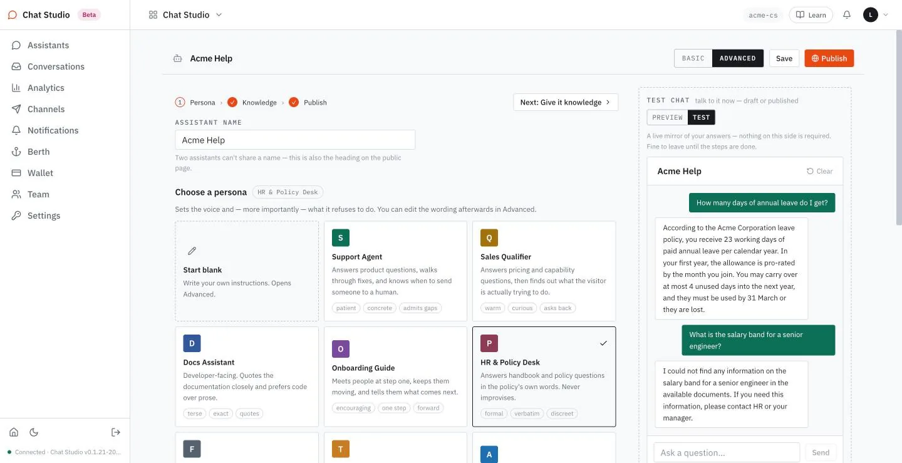
Task: Save the assistant
Action: [x=784, y=58]
